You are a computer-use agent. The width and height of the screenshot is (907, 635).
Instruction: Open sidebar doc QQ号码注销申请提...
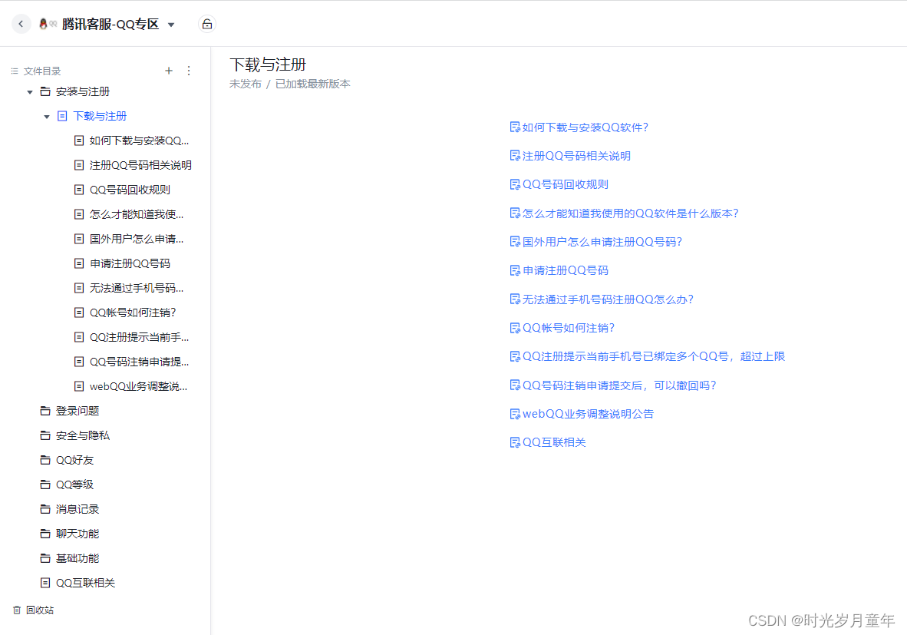[139, 362]
